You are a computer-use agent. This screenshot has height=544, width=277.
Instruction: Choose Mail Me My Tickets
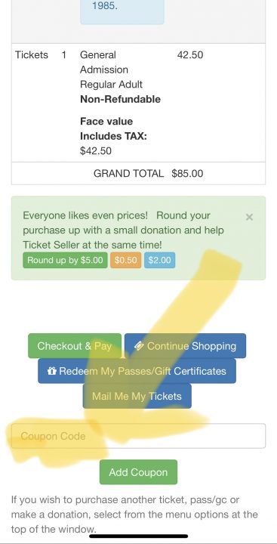coord(137,396)
